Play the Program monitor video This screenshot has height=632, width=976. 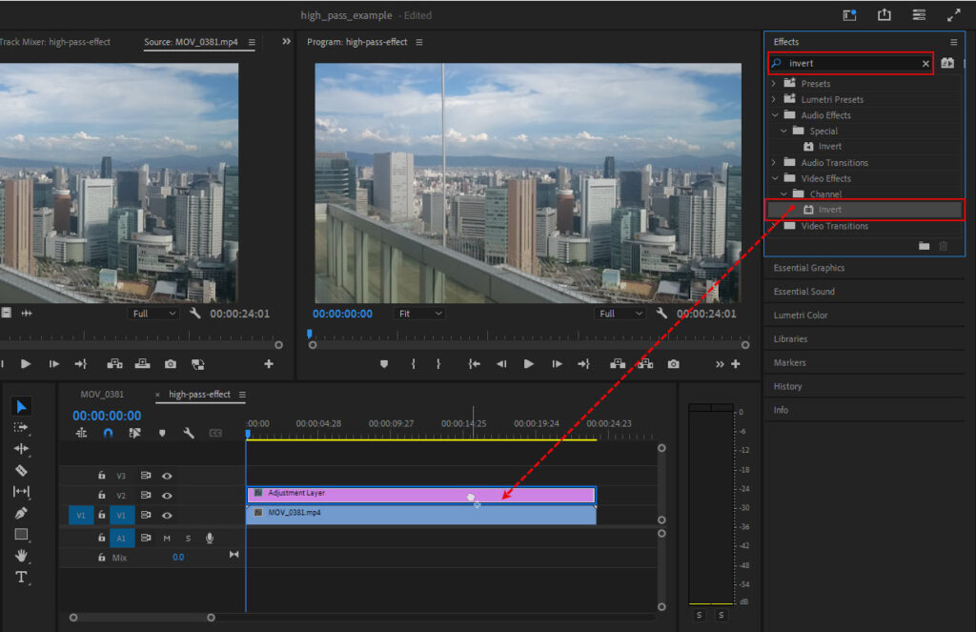point(528,364)
